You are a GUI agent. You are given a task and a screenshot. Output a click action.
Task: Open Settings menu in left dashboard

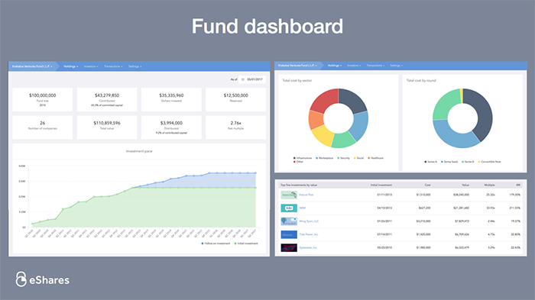(x=135, y=66)
